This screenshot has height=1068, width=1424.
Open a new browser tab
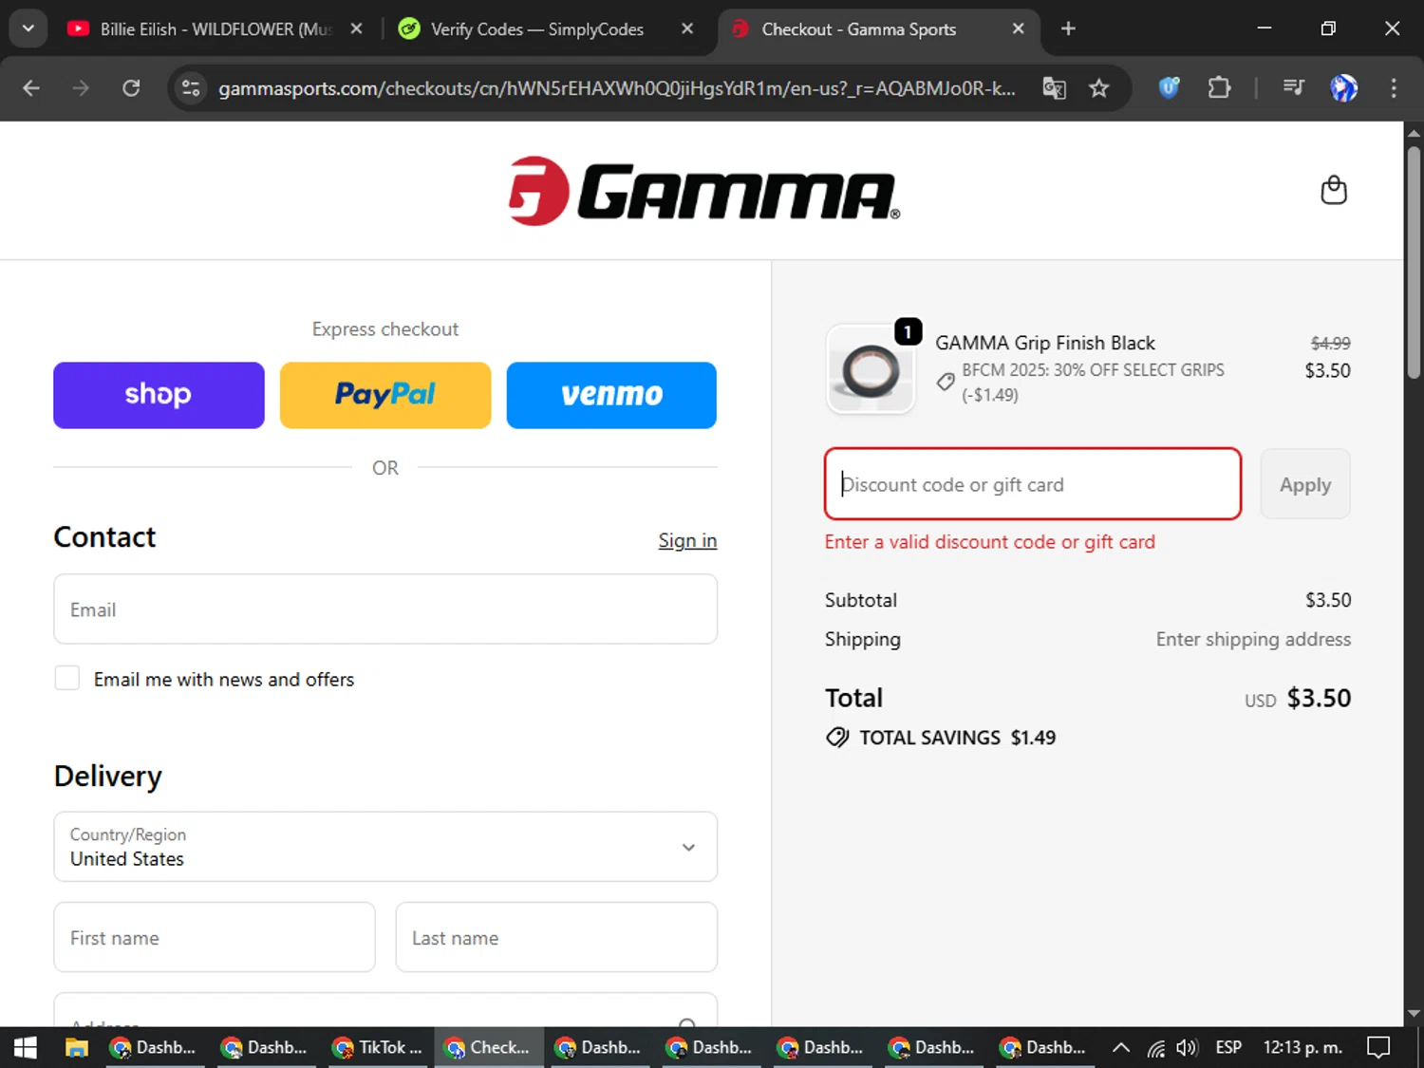pos(1068,28)
